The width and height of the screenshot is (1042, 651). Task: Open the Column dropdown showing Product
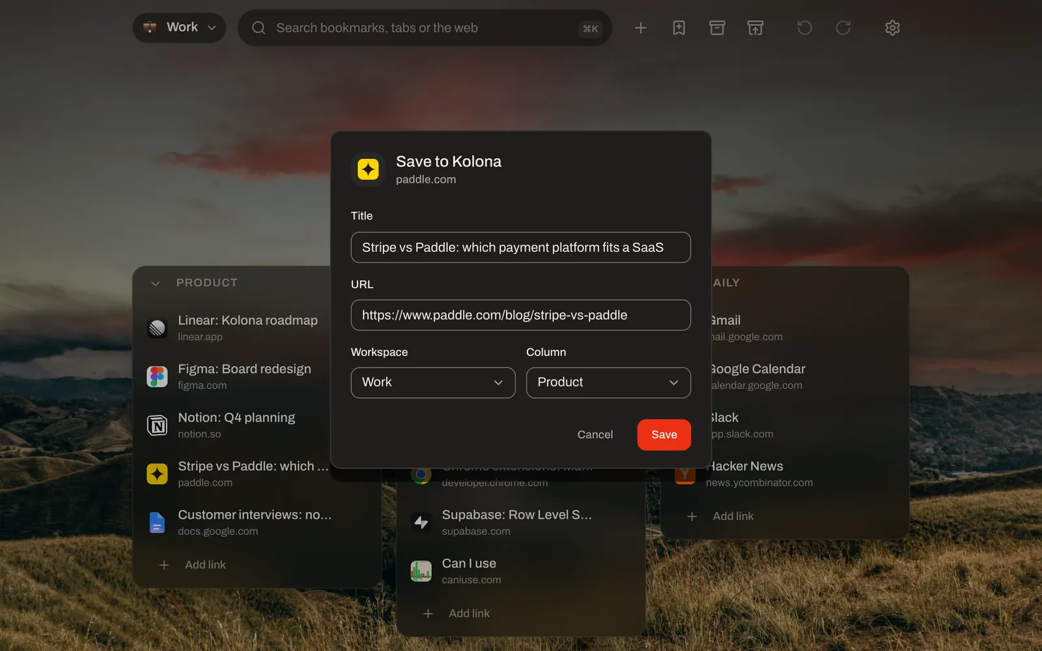point(608,383)
